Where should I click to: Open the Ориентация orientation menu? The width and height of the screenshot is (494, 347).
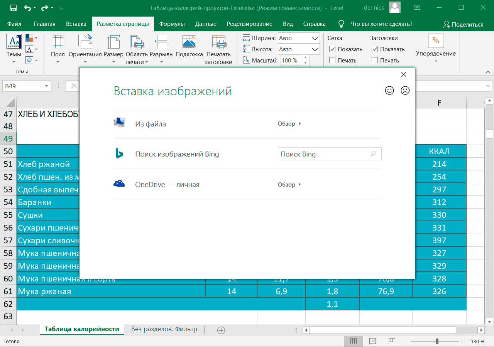pyautogui.click(x=85, y=49)
